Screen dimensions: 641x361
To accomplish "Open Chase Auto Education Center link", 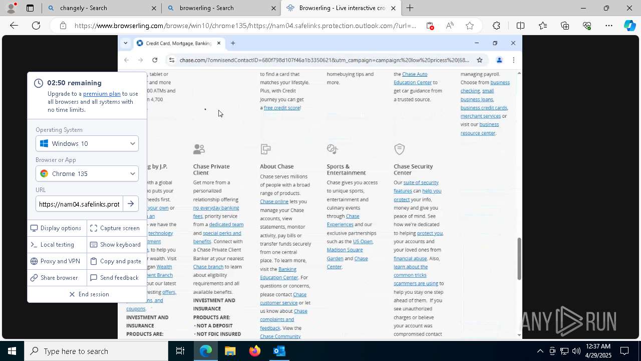I will click(413, 78).
